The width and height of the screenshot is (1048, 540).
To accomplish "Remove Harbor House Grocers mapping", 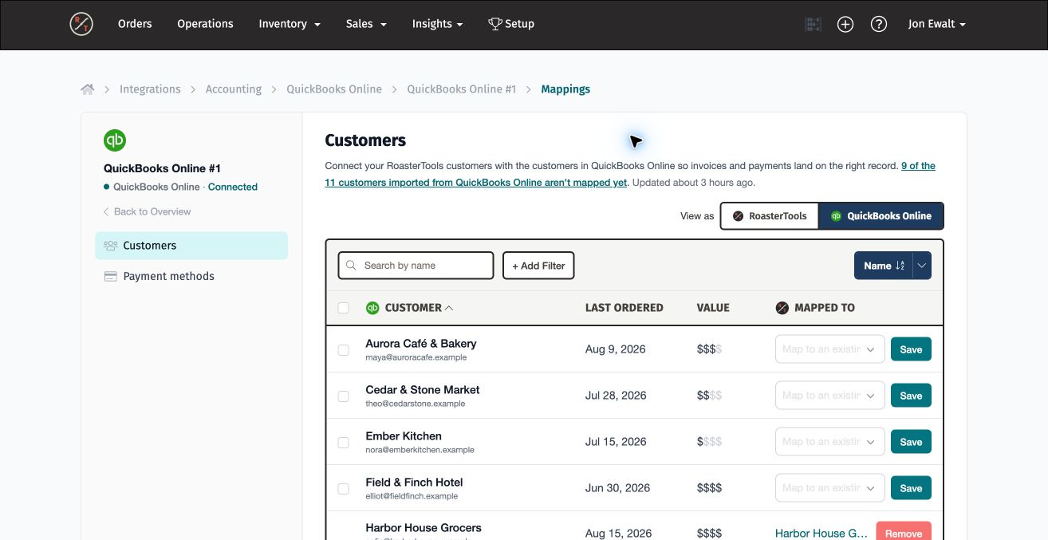I will (904, 531).
